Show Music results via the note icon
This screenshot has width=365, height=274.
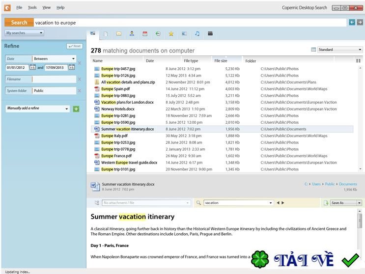point(197,34)
